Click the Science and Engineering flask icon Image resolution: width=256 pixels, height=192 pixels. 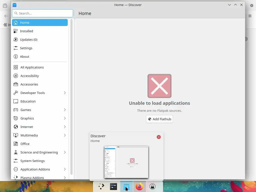point(16,152)
